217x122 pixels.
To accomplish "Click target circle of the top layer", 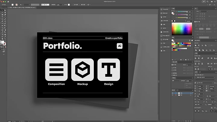I will click(x=191, y=93).
